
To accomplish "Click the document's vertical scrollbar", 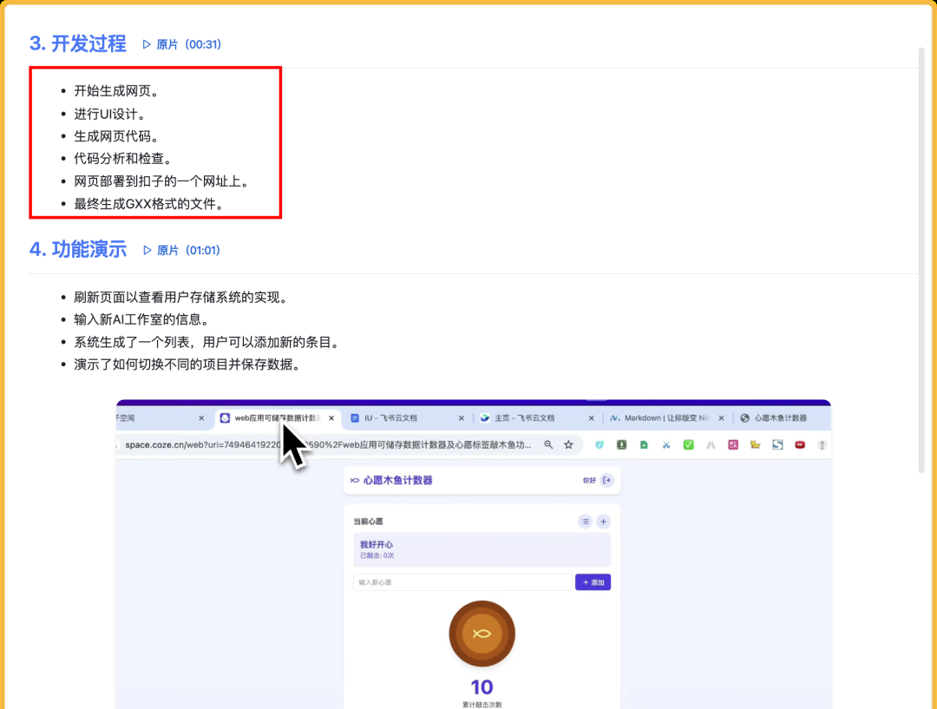I will [921, 260].
